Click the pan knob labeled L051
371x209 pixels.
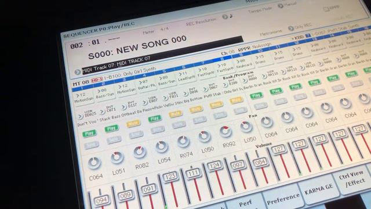point(117,157)
